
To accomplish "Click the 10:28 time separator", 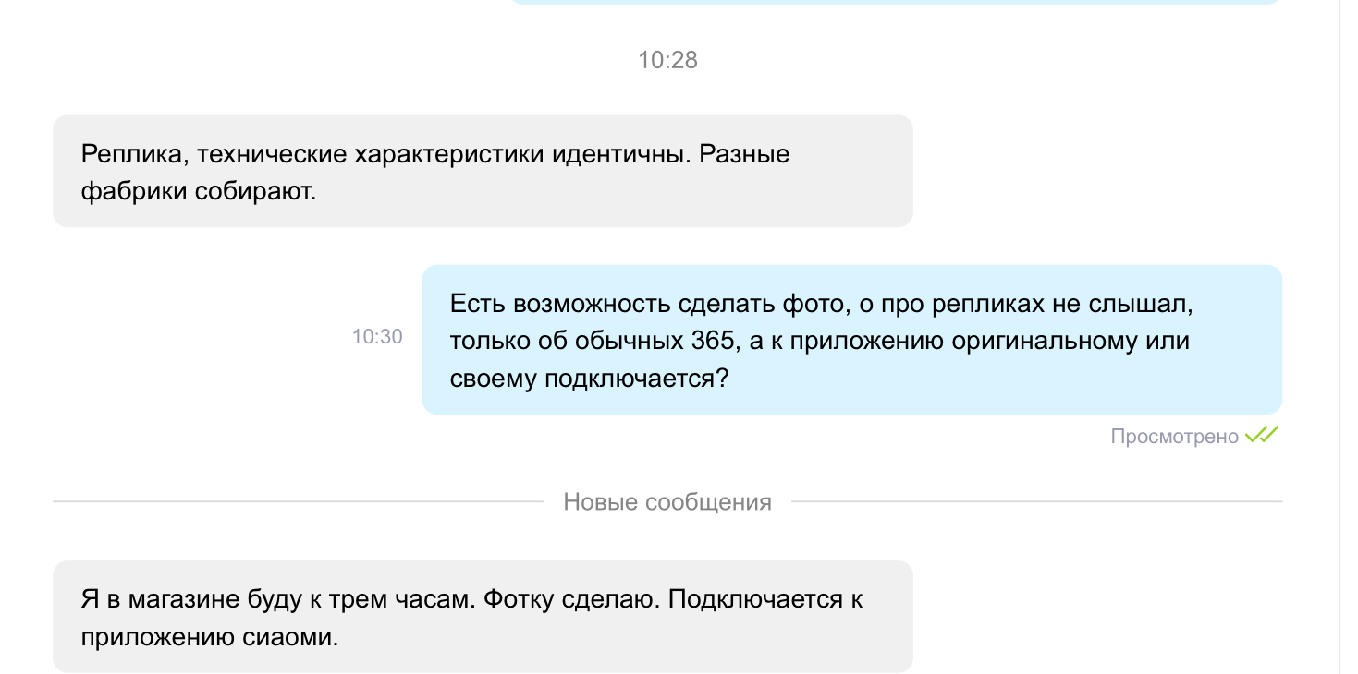I will click(667, 61).
